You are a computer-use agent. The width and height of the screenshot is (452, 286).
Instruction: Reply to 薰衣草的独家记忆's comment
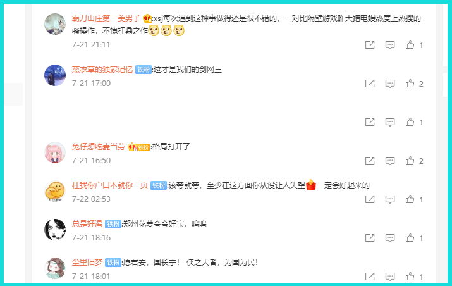click(x=390, y=84)
